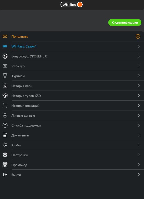Click the X50 icon
Image resolution: width=144 pixels, height=199 pixels.
(5, 96)
